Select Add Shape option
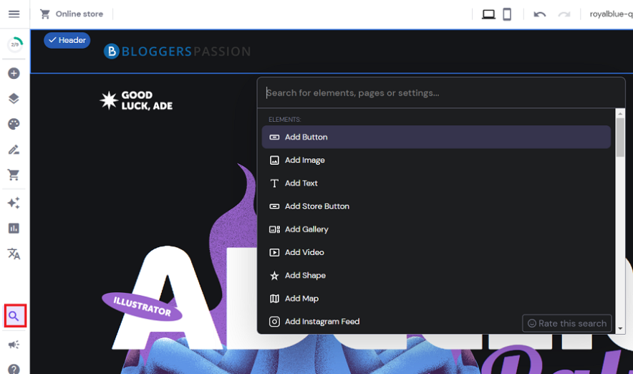 point(436,275)
